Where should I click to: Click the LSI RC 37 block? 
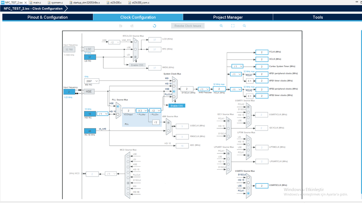coord(90,57)
